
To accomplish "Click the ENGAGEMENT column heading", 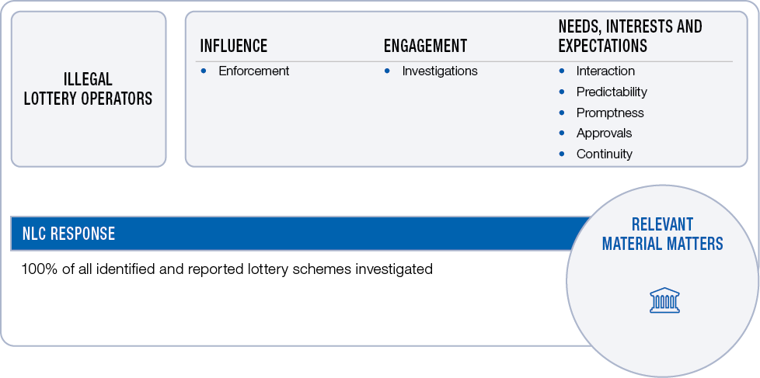I will pos(425,46).
